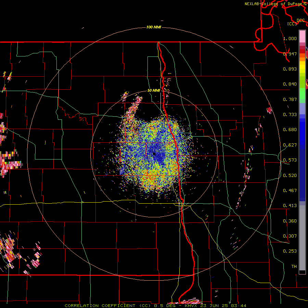
Task: Select the 0.947 scale value
Action: tap(290, 54)
